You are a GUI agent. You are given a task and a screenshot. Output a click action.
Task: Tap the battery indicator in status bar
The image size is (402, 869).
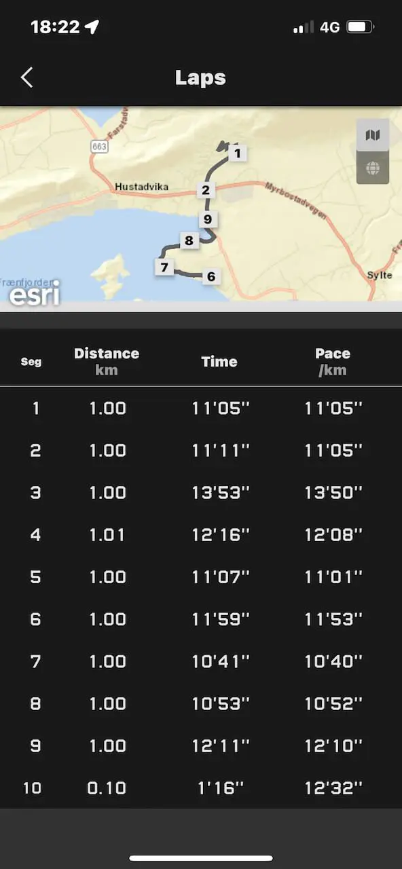(360, 27)
